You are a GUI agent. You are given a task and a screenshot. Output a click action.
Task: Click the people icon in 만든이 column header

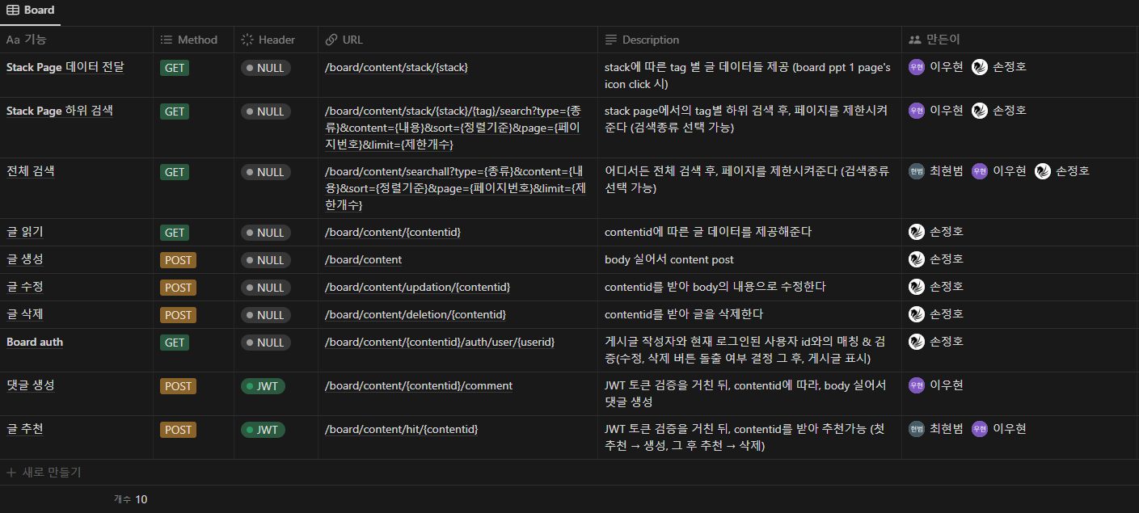(915, 40)
